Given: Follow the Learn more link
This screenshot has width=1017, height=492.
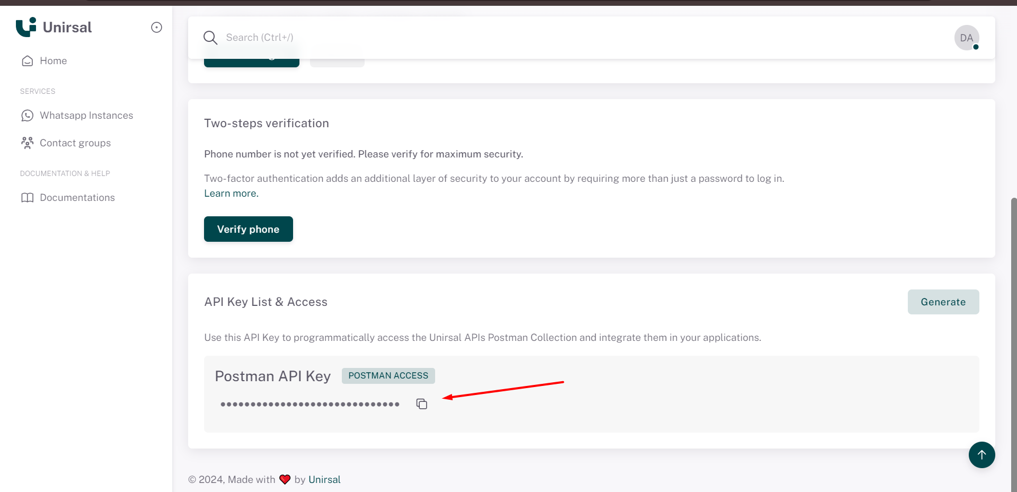Looking at the screenshot, I should [231, 194].
